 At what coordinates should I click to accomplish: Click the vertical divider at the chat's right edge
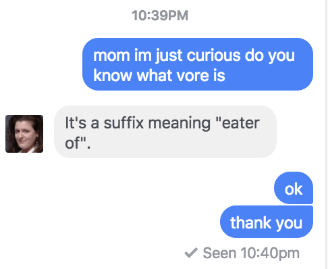click(x=326, y=134)
